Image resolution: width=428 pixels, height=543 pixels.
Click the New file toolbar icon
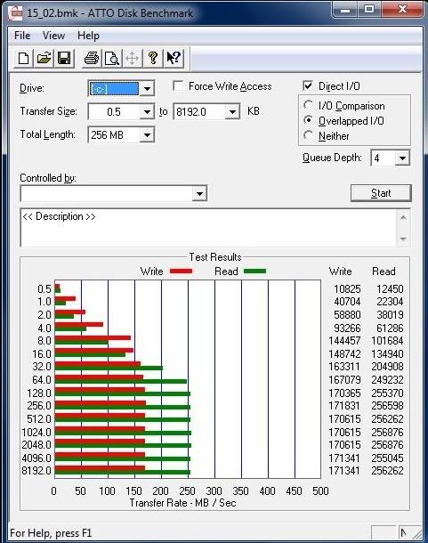click(23, 58)
